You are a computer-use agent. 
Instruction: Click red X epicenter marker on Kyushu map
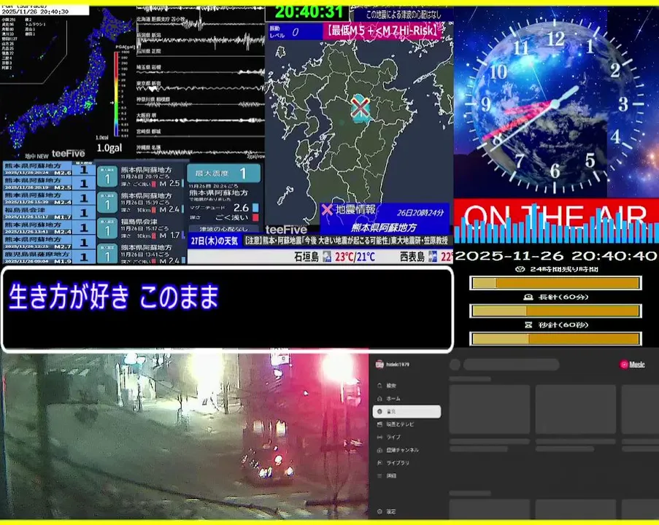coord(361,107)
